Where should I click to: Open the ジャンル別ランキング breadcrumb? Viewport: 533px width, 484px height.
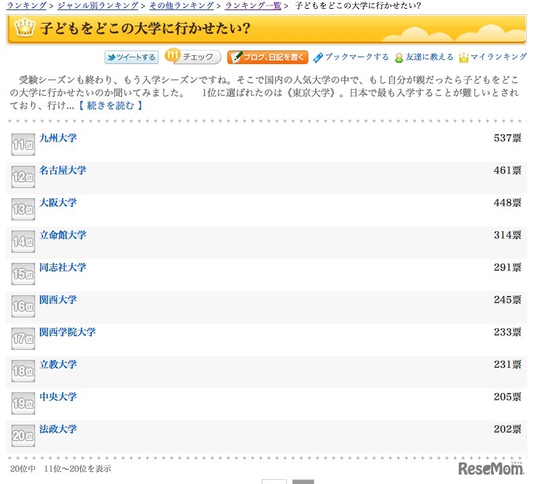click(98, 5)
